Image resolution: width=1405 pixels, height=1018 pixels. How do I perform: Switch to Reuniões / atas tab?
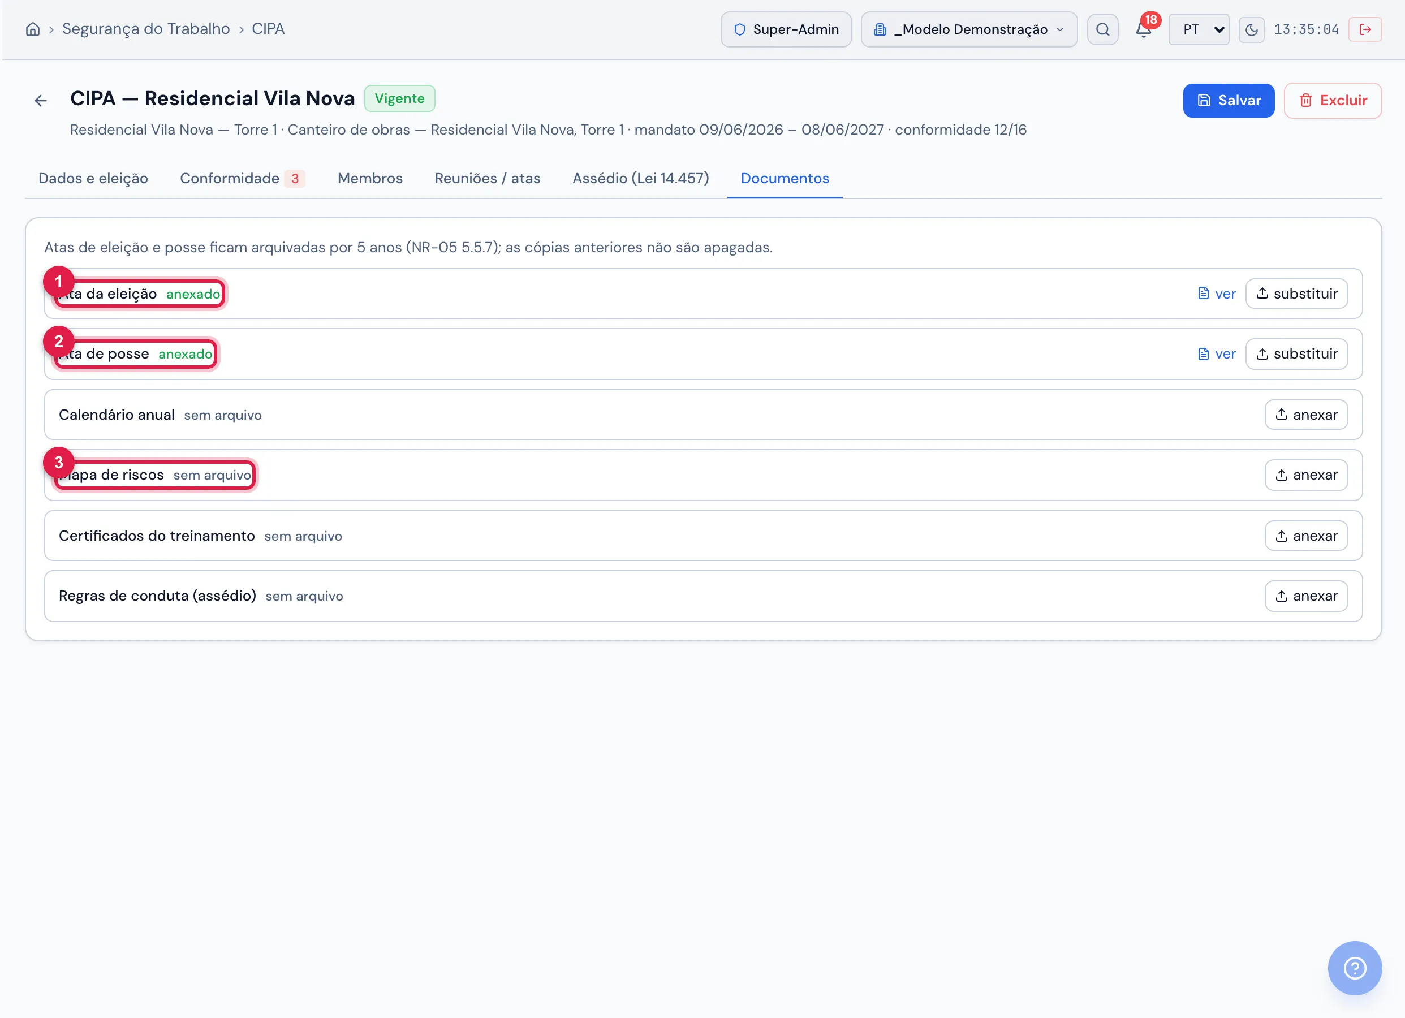[487, 179]
